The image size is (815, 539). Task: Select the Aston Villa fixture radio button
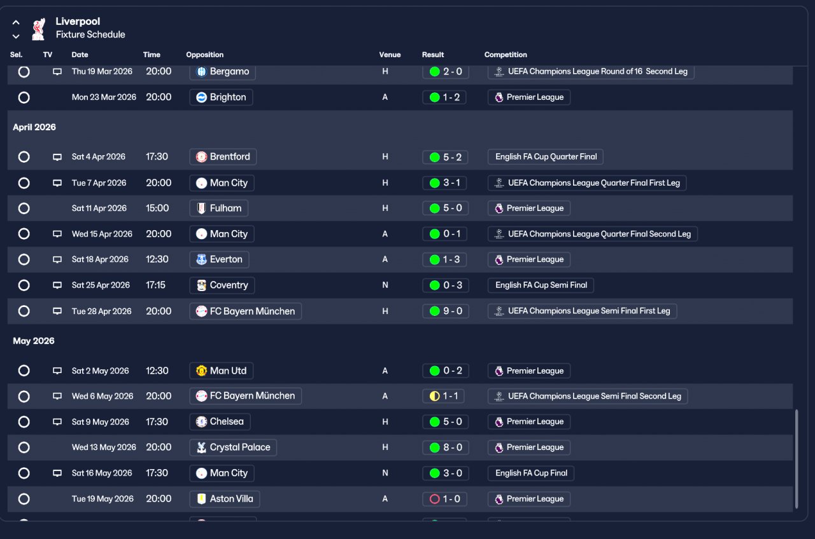[24, 499]
